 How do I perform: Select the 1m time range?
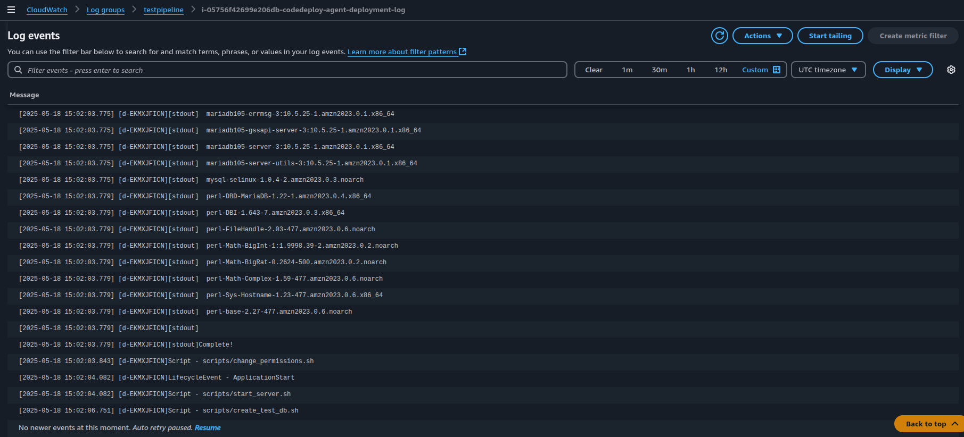pos(627,70)
